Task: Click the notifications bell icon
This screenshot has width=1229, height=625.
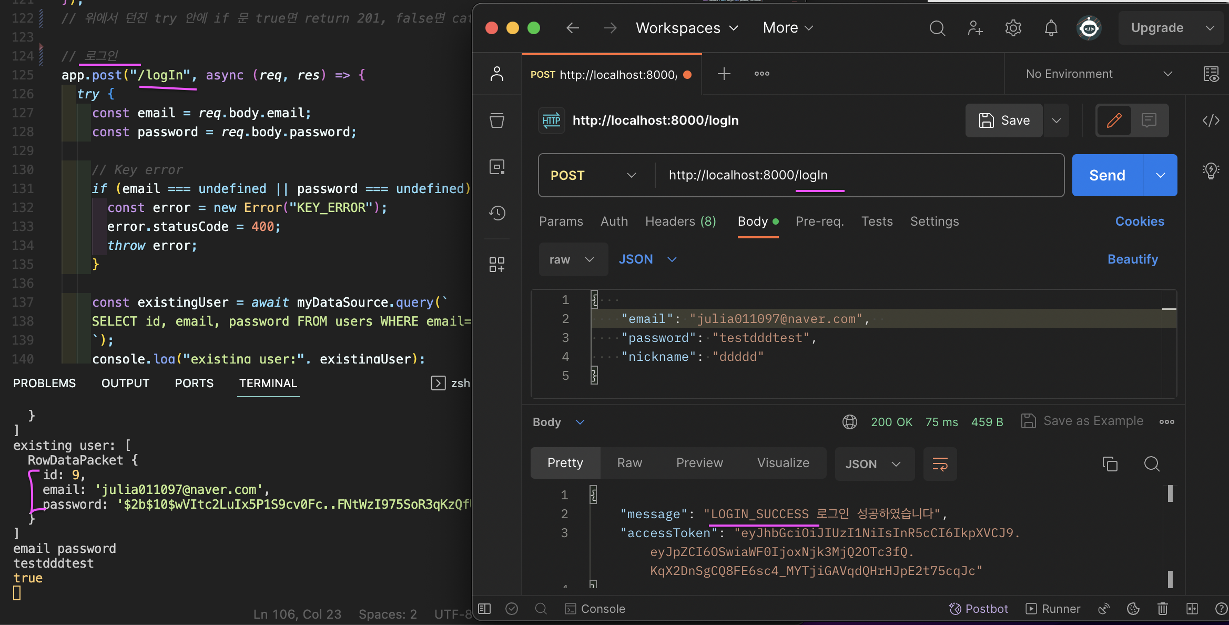Action: [x=1051, y=28]
